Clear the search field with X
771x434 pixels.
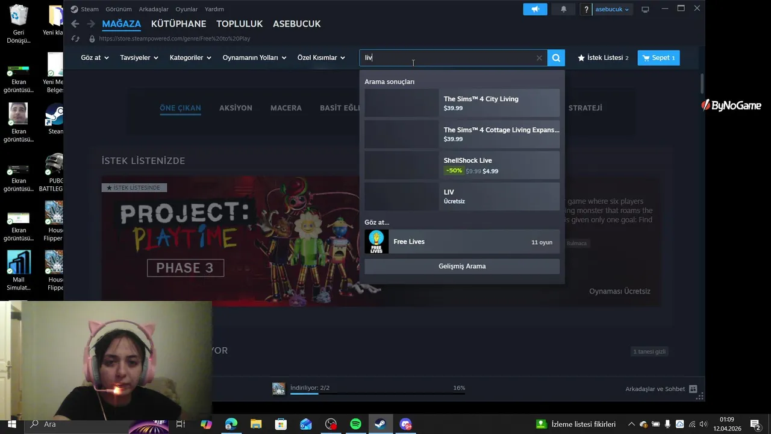[x=539, y=58]
